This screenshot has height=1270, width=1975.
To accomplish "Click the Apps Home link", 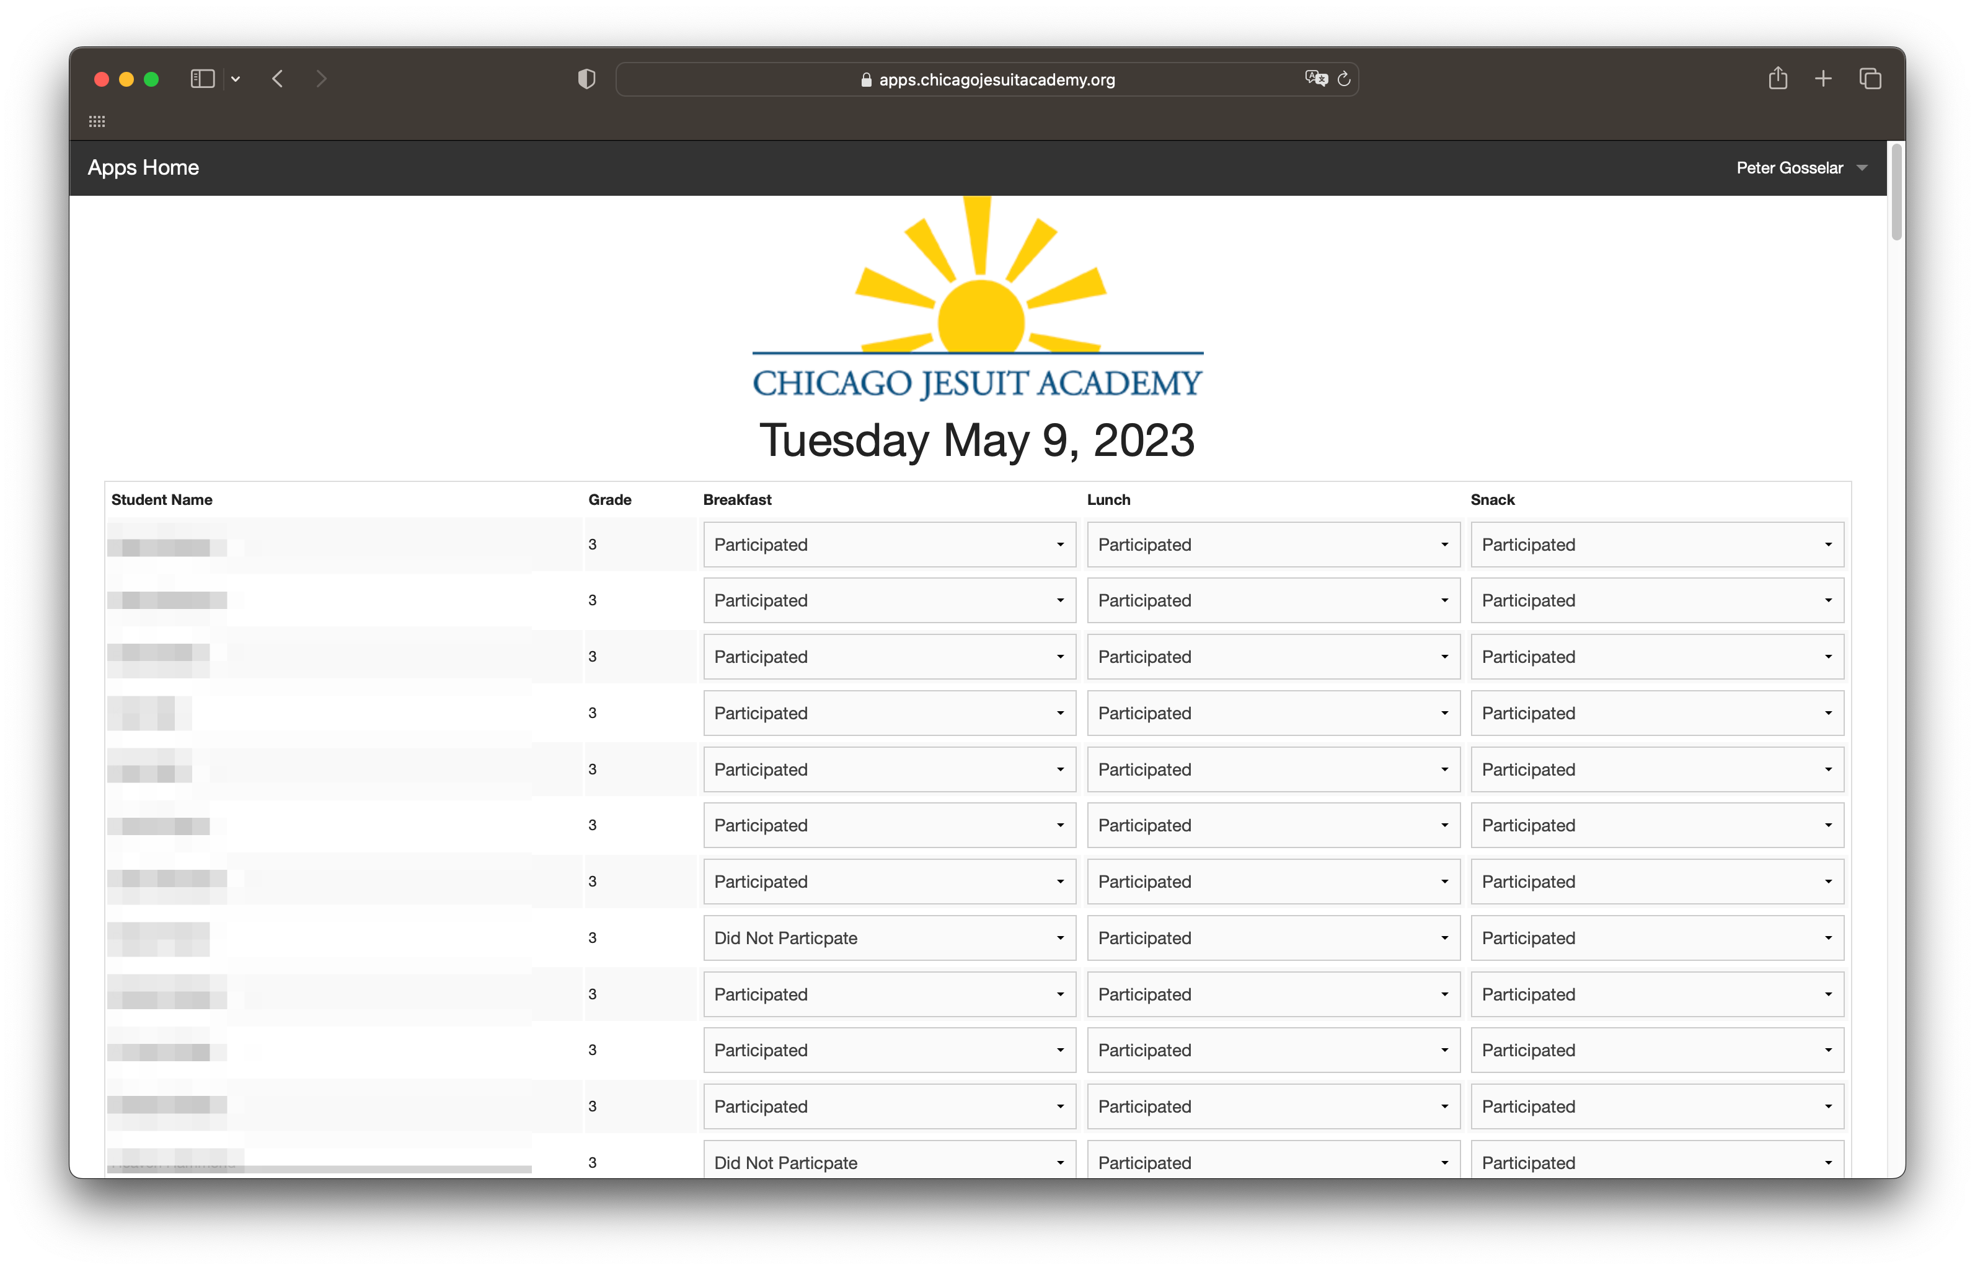I will click(x=144, y=169).
